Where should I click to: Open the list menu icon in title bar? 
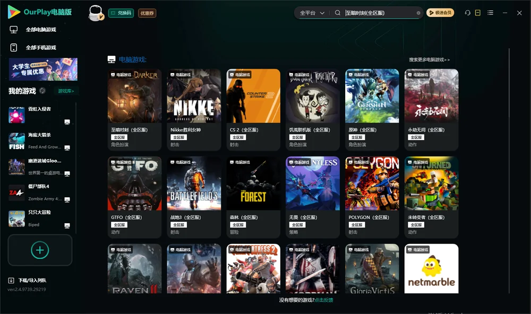pyautogui.click(x=490, y=13)
